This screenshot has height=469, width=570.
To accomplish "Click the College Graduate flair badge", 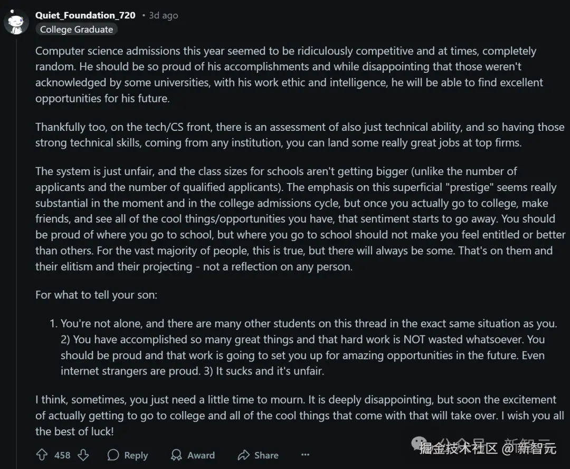I will (77, 30).
